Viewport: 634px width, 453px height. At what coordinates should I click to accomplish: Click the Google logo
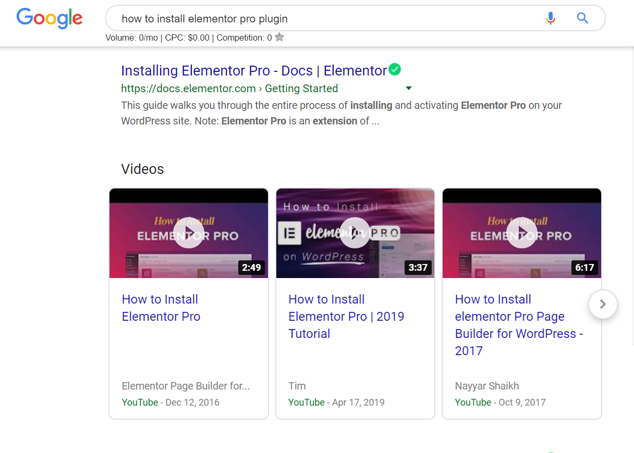coord(50,19)
